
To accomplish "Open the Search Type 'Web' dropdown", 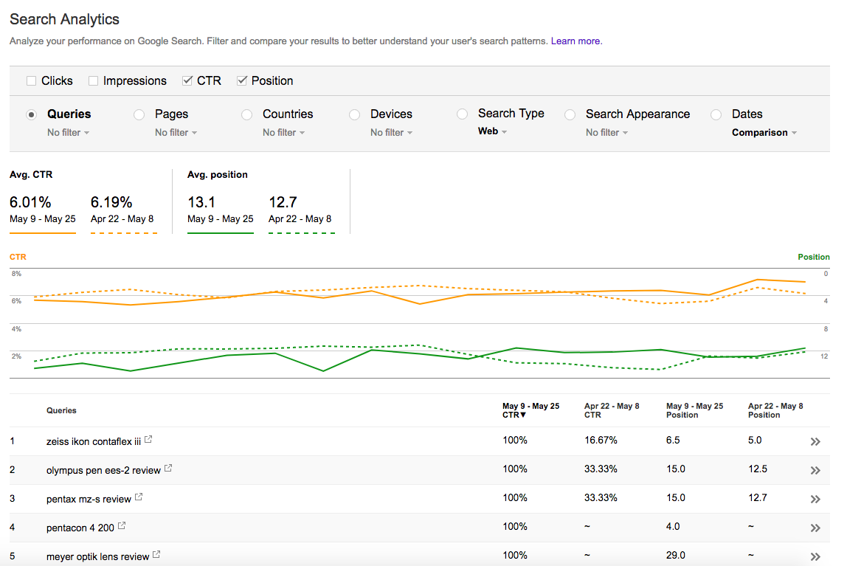I will click(493, 131).
